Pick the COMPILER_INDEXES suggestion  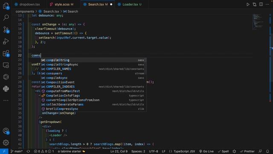93,86
